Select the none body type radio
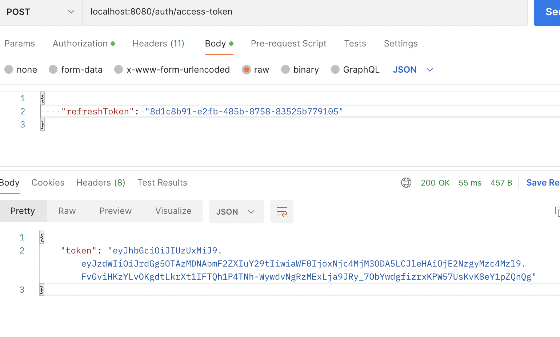The image size is (560, 337). click(x=9, y=69)
